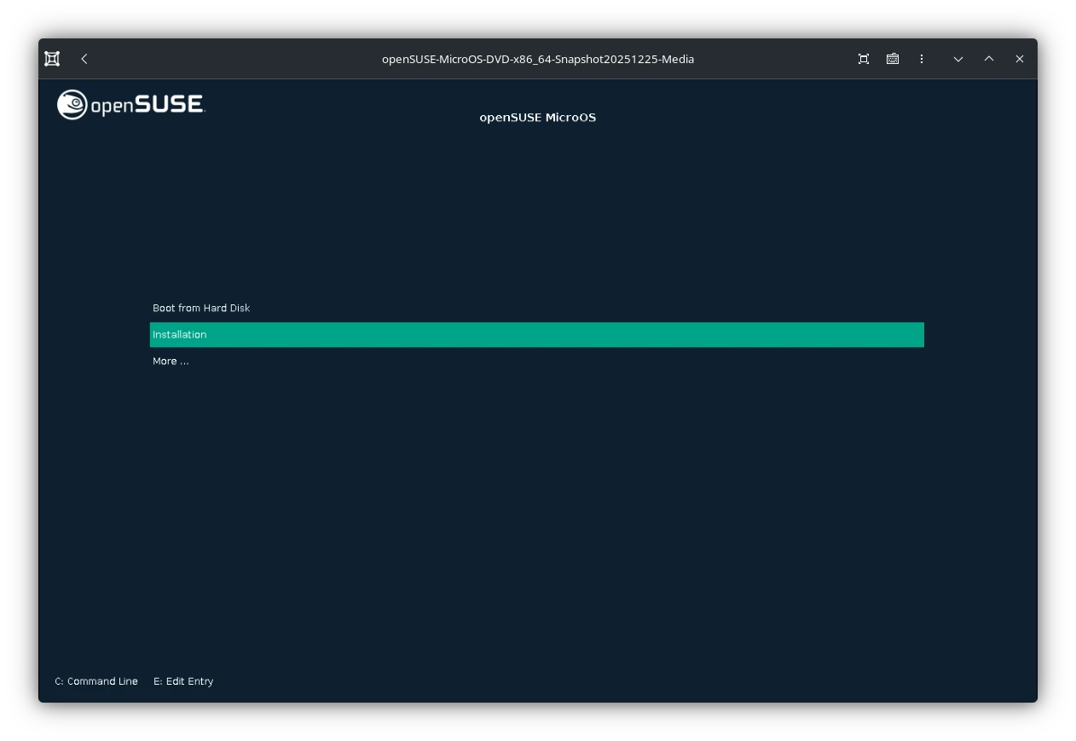Select the Installation boot entry

tap(180, 334)
